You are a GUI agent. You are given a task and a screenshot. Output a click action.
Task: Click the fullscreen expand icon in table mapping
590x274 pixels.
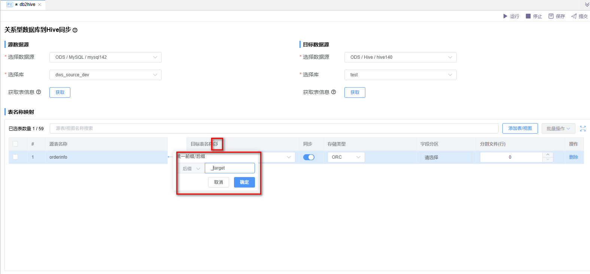coord(583,128)
